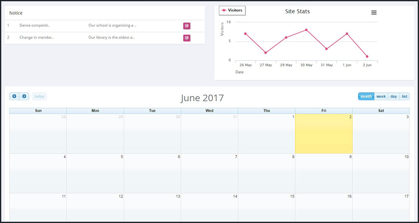Click the 27 May data point on chart
Image resolution: width=419 pixels, height=223 pixels.
266,53
